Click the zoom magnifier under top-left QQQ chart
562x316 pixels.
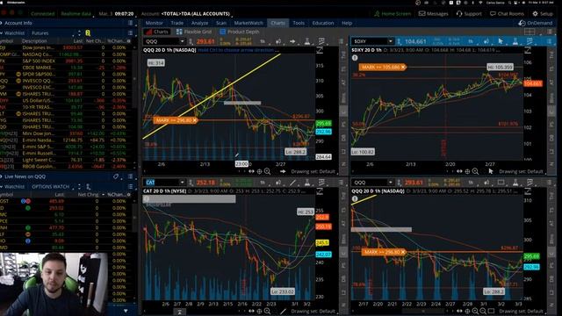pyautogui.click(x=267, y=172)
